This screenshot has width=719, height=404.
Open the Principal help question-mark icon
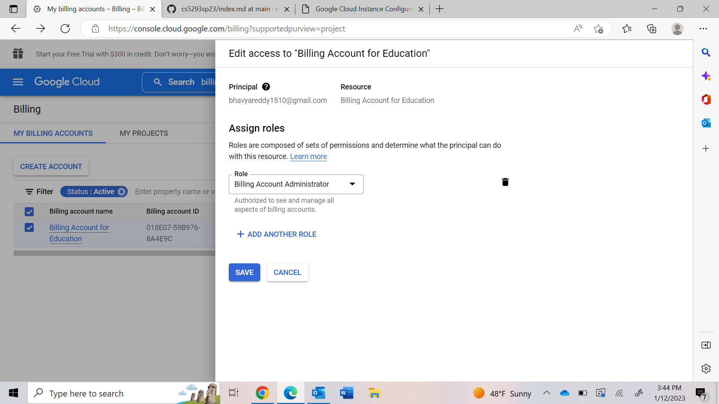(266, 87)
